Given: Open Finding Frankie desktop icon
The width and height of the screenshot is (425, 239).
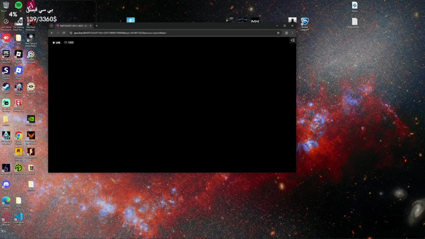Looking at the screenshot, I should point(19,89).
